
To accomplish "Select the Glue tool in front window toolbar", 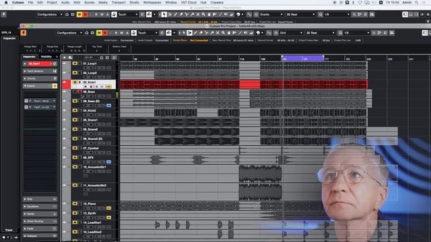I will point(212,33).
